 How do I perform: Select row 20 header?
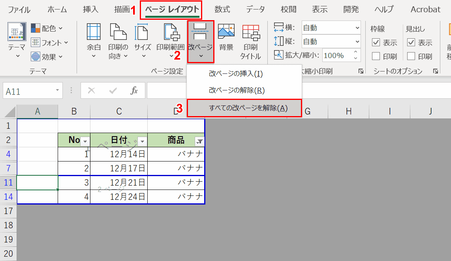coord(8,253)
